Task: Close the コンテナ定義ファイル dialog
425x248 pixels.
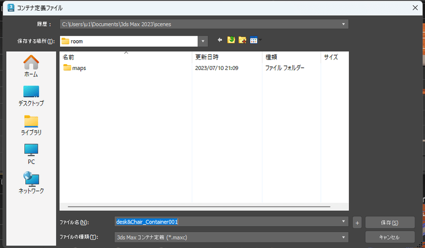Action: (x=415, y=7)
